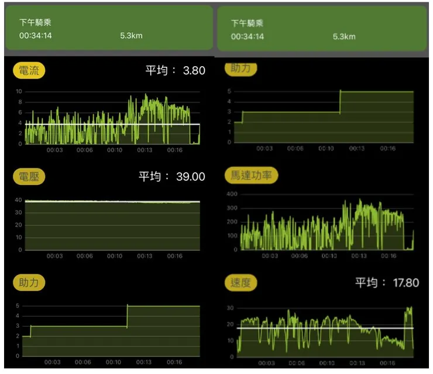Click the 400 axis value on 馬達功率 chart

pos(232,194)
